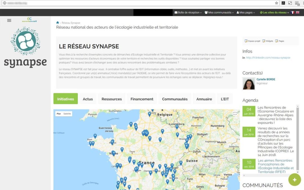Viewport: 304px width, 190px height.
Task: Open the 14 juin 2018 COPREI event
Action: [x=276, y=142]
